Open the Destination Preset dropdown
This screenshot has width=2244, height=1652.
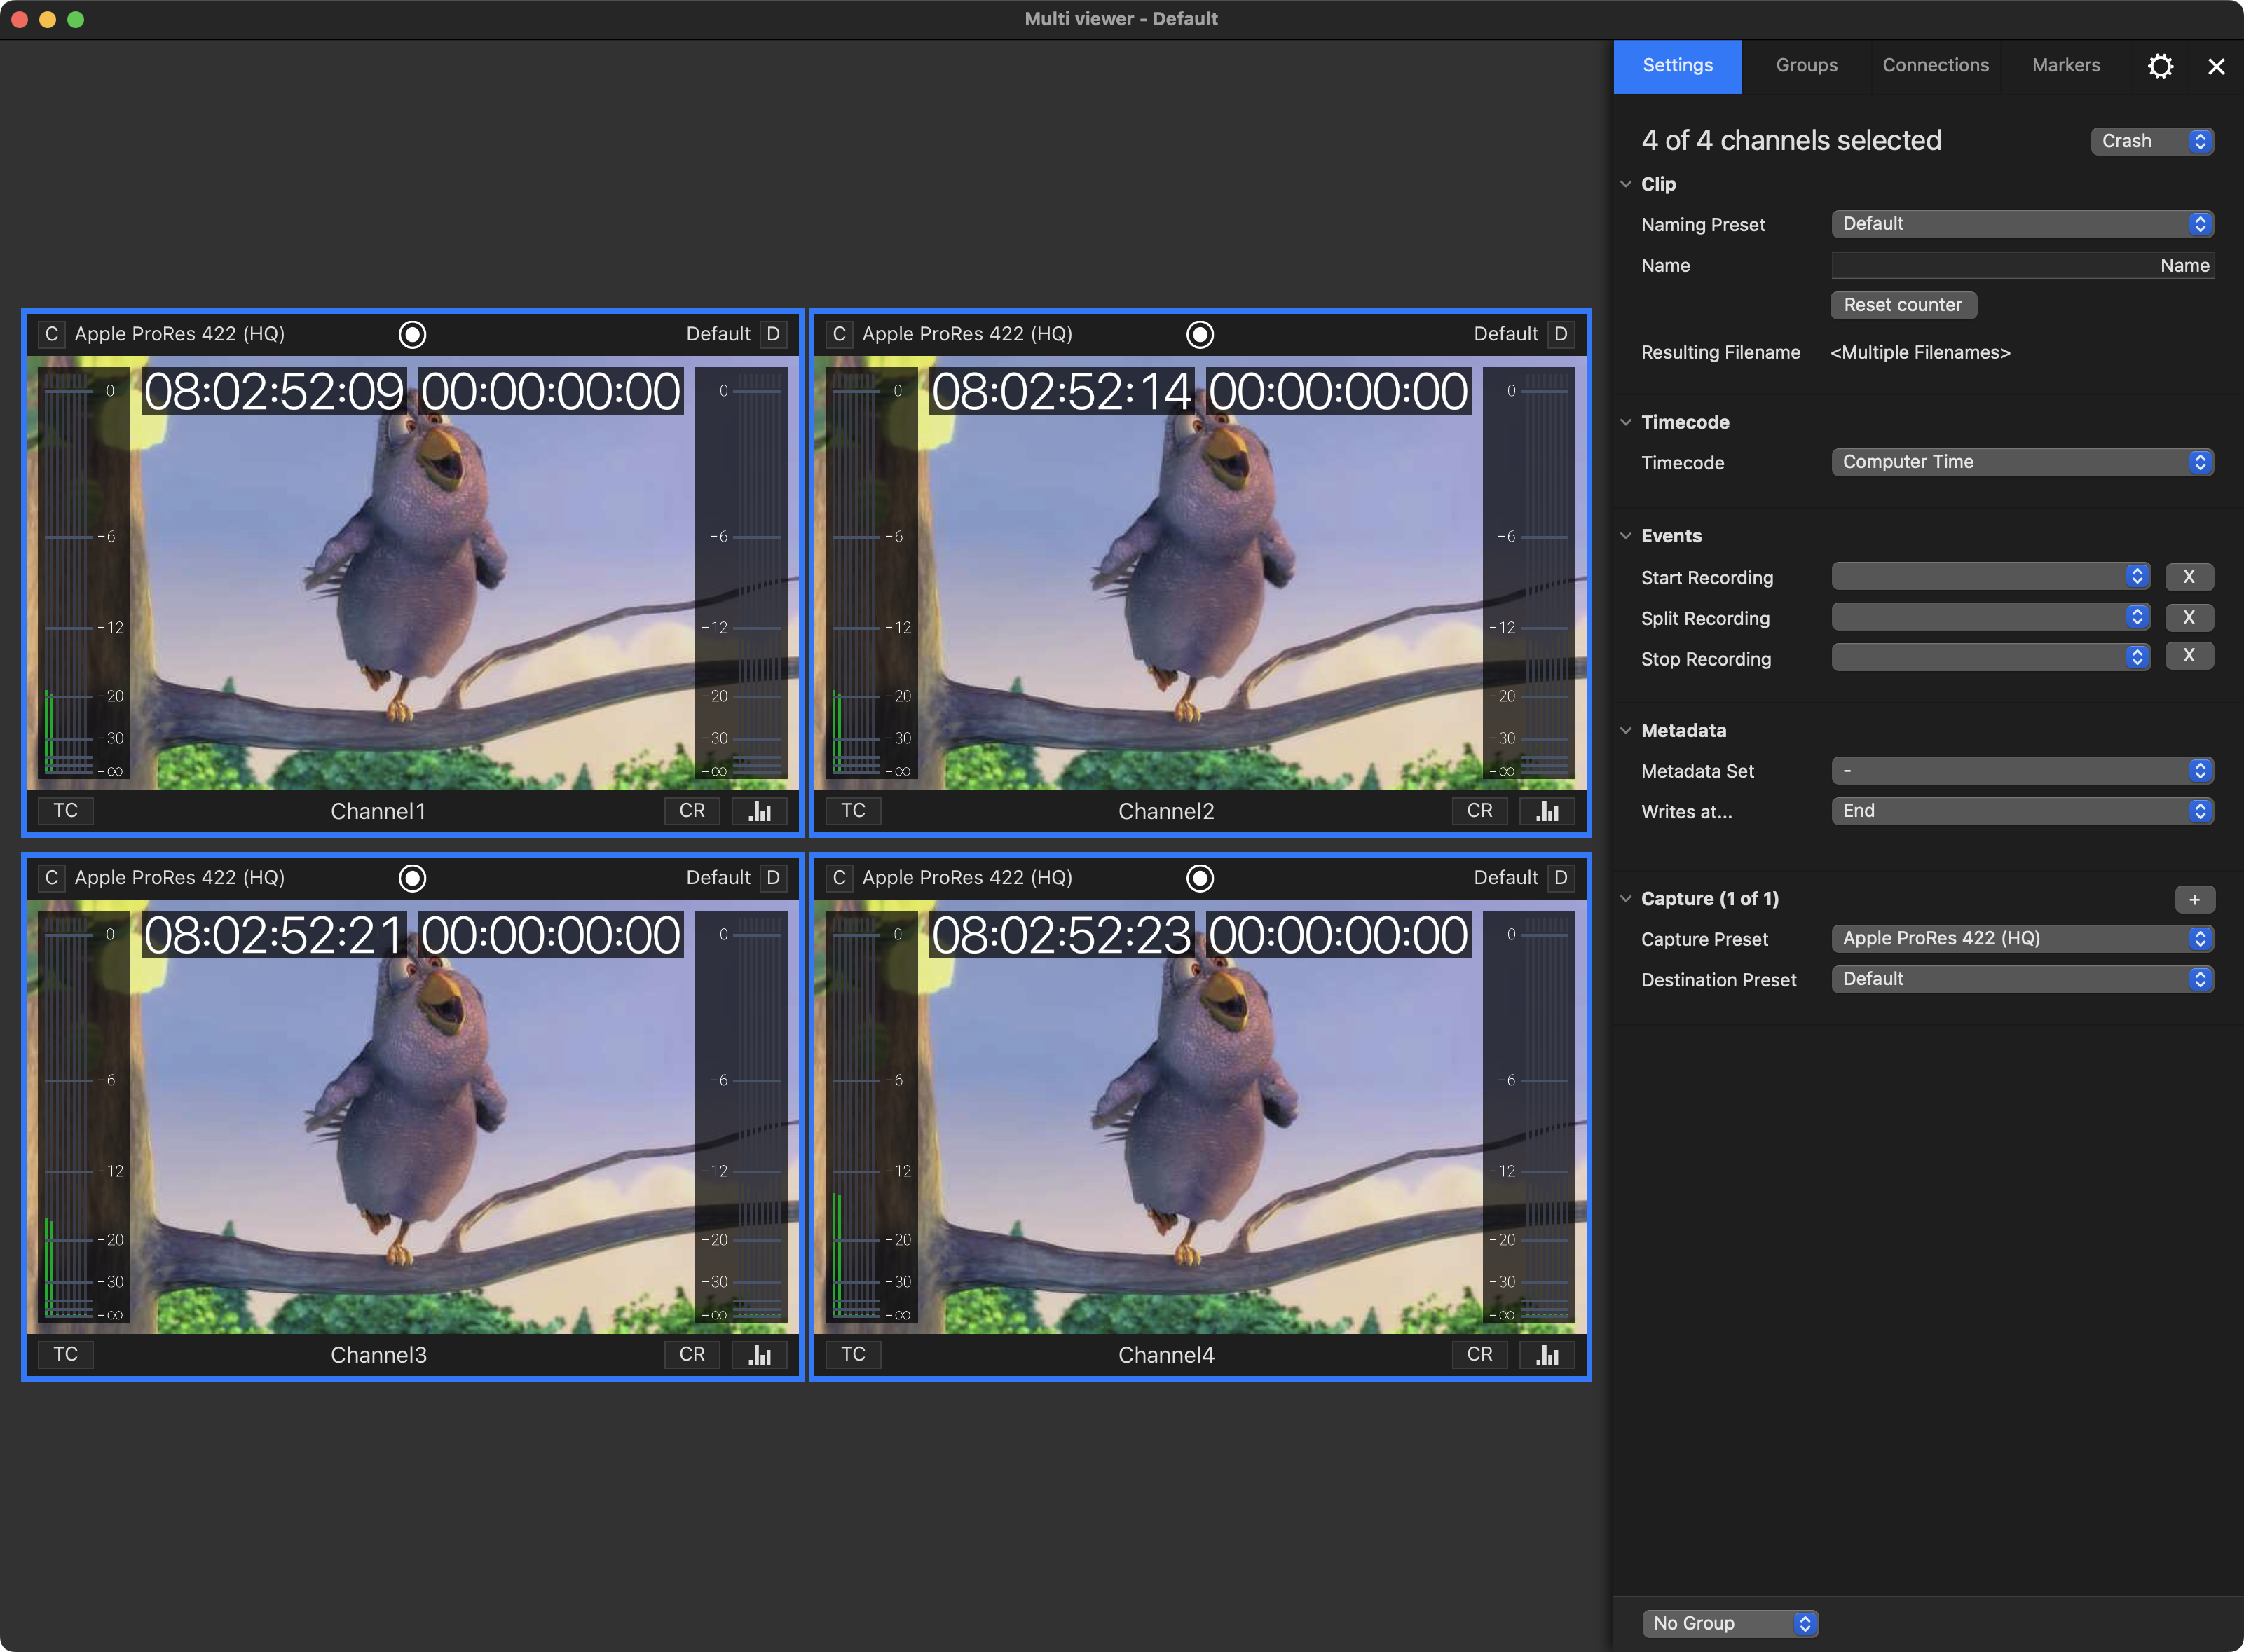pyautogui.click(x=2022, y=979)
